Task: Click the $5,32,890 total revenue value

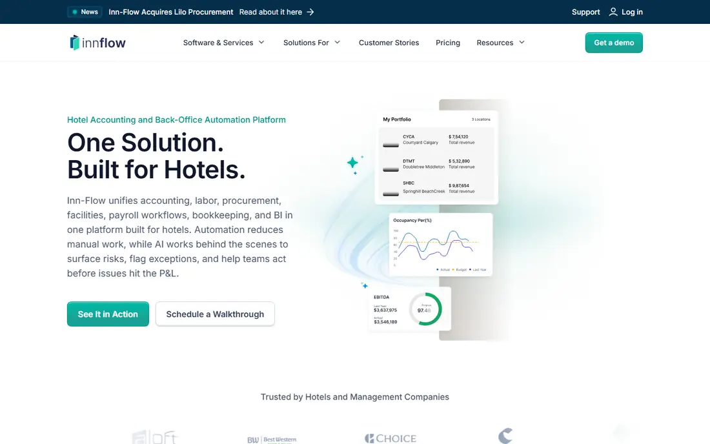Action: (x=459, y=161)
